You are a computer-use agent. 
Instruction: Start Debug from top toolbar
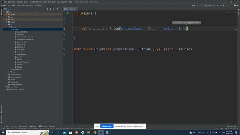point(221,5)
